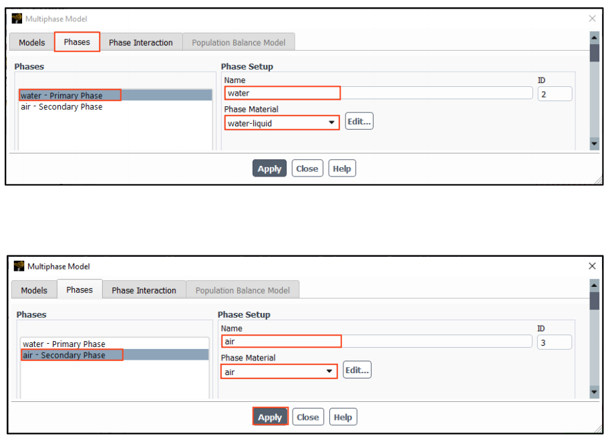This screenshot has width=608, height=438.
Task: Click Edit beside the air phase material
Action: (x=357, y=370)
